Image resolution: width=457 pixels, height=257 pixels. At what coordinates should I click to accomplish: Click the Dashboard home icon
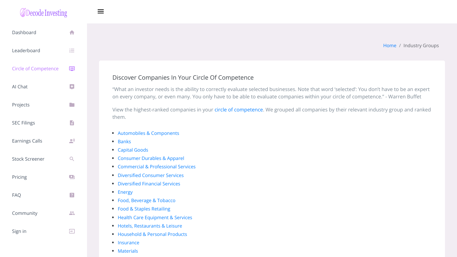pos(72,32)
